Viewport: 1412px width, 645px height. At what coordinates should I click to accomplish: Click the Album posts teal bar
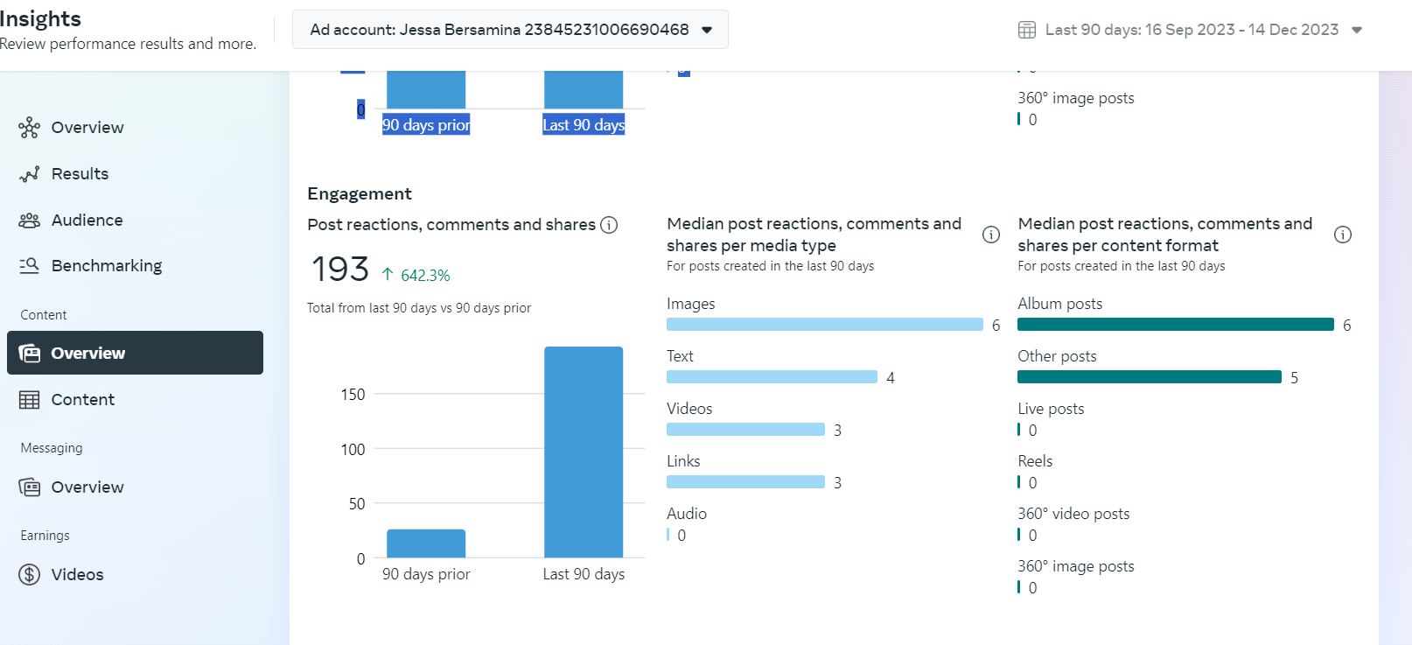(1175, 325)
